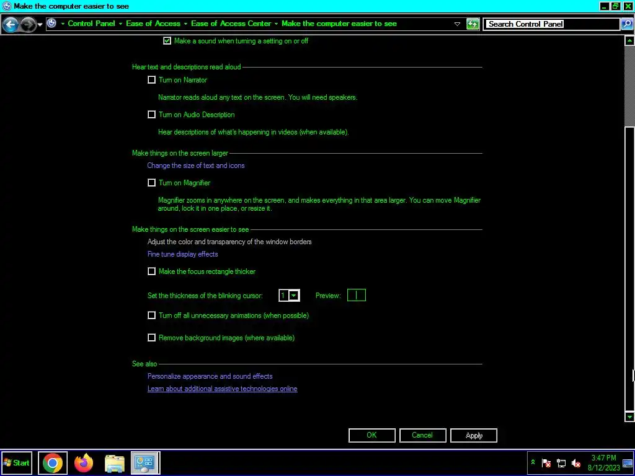Click the Cancel button
The width and height of the screenshot is (635, 476).
(x=422, y=435)
